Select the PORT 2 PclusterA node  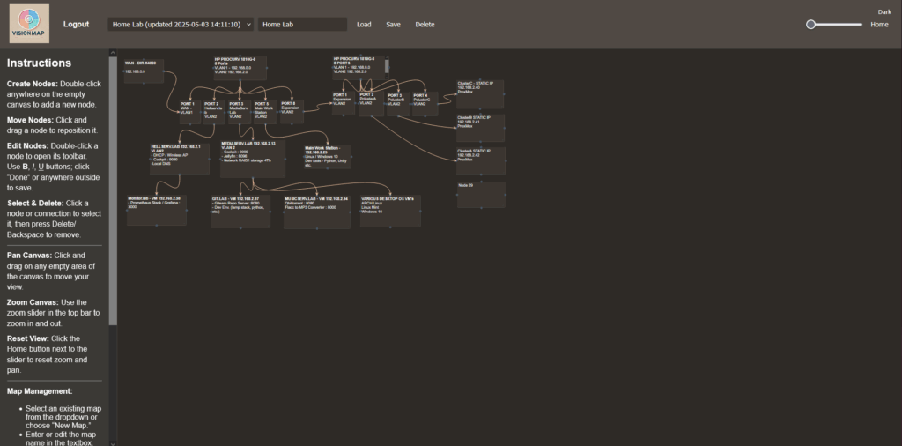coord(371,104)
